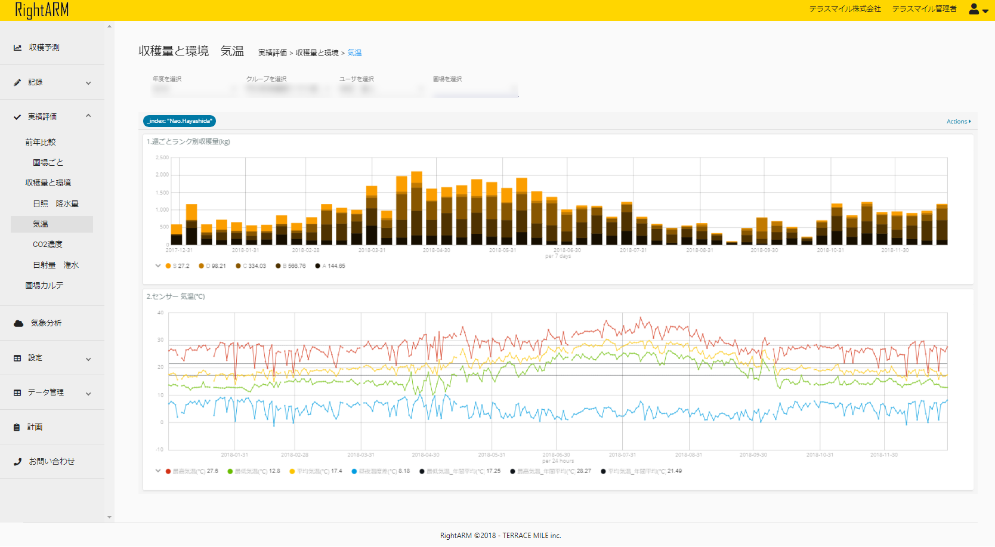
Task: Open 圃場カルテ in the sidebar
Action: pyautogui.click(x=45, y=286)
